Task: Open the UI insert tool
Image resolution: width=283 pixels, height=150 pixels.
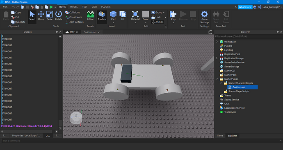Action: (x=123, y=16)
